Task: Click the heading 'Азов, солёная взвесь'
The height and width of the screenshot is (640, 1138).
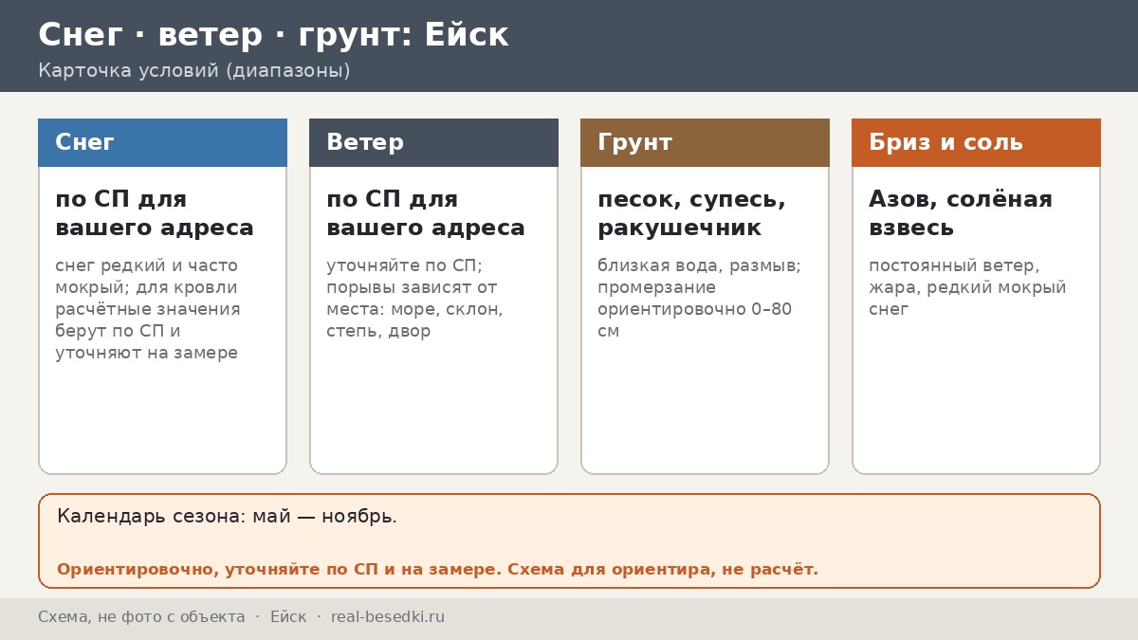Action: tap(961, 213)
